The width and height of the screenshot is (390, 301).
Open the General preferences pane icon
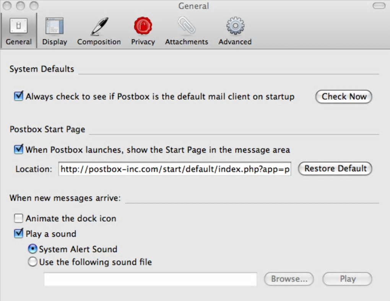click(18, 26)
